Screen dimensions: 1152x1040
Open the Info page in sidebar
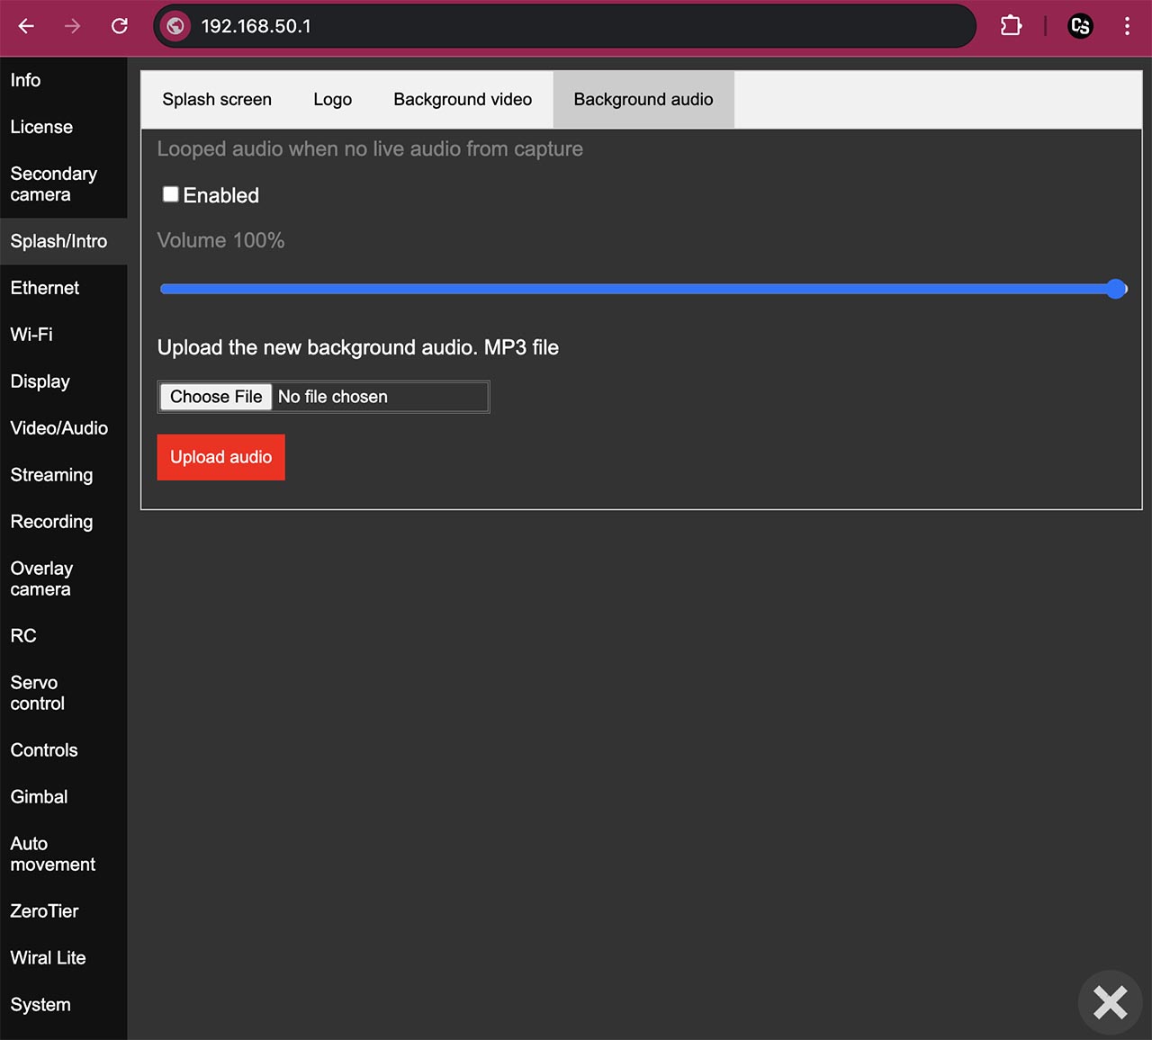click(x=63, y=80)
